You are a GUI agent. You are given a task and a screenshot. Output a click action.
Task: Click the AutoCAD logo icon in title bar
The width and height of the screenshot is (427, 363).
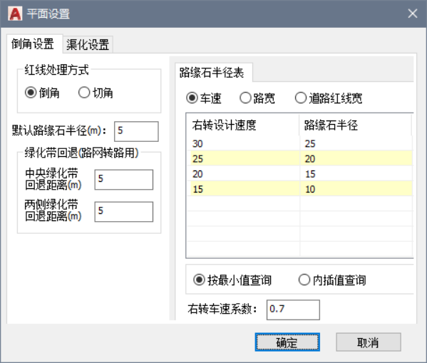(x=15, y=14)
